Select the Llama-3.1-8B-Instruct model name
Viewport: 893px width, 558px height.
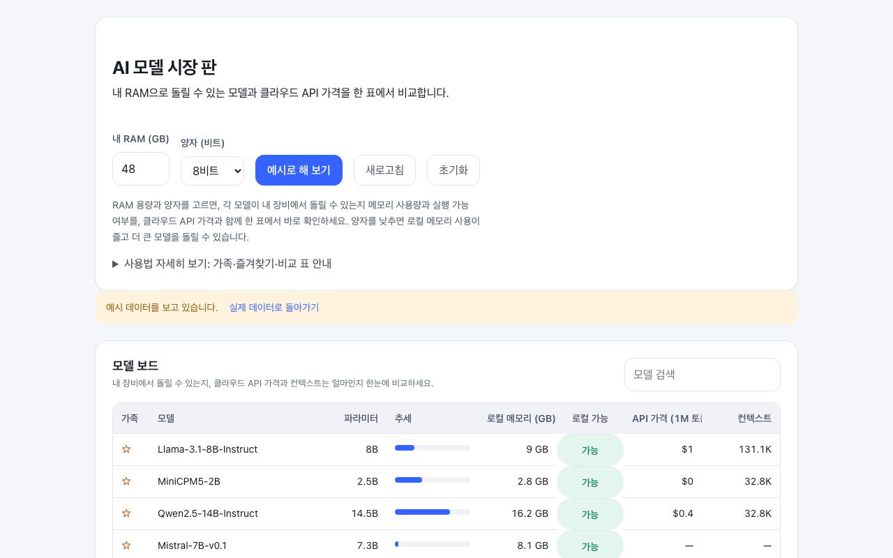[x=207, y=449]
